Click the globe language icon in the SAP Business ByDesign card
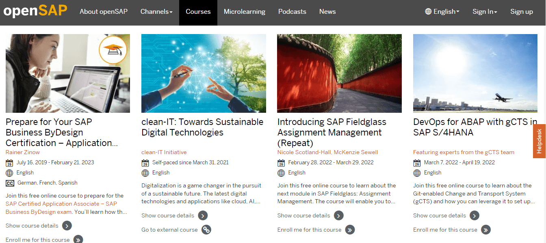546x243 pixels. 9,173
